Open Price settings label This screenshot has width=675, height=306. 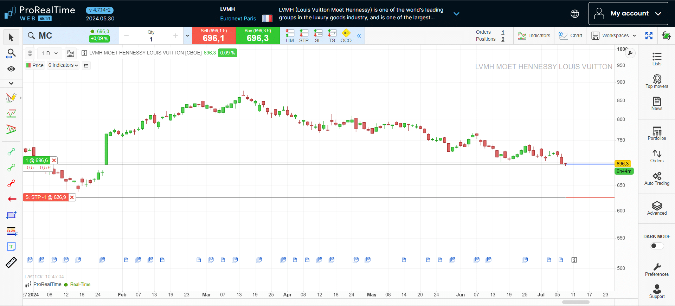click(35, 65)
